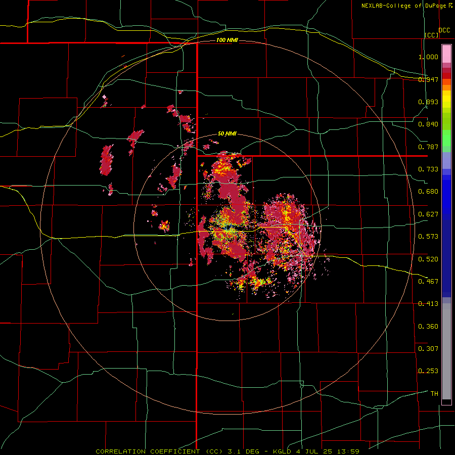Image resolution: width=455 pixels, height=455 pixels.
Task: Click the gray lower segment of the color bar
Action: click(446, 351)
